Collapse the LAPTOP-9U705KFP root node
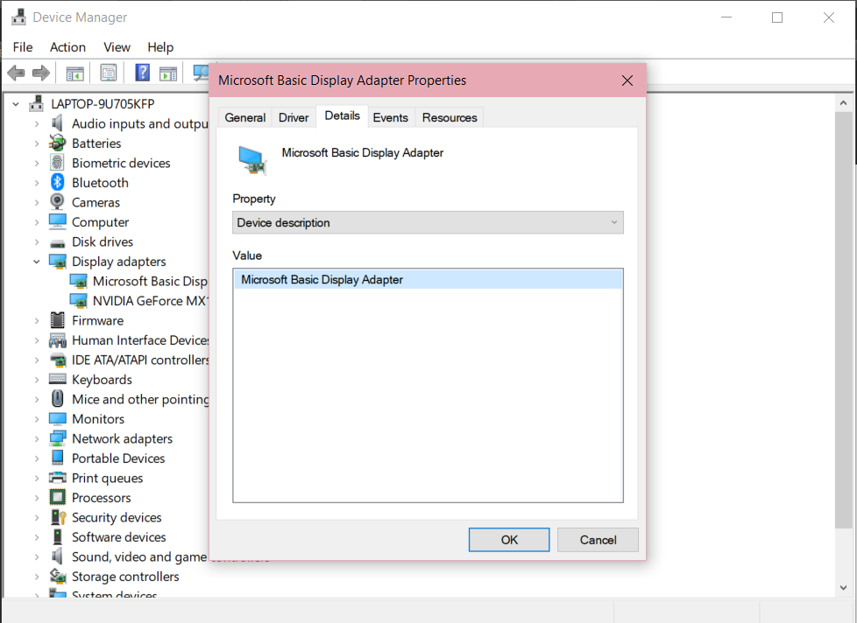 click(x=16, y=103)
